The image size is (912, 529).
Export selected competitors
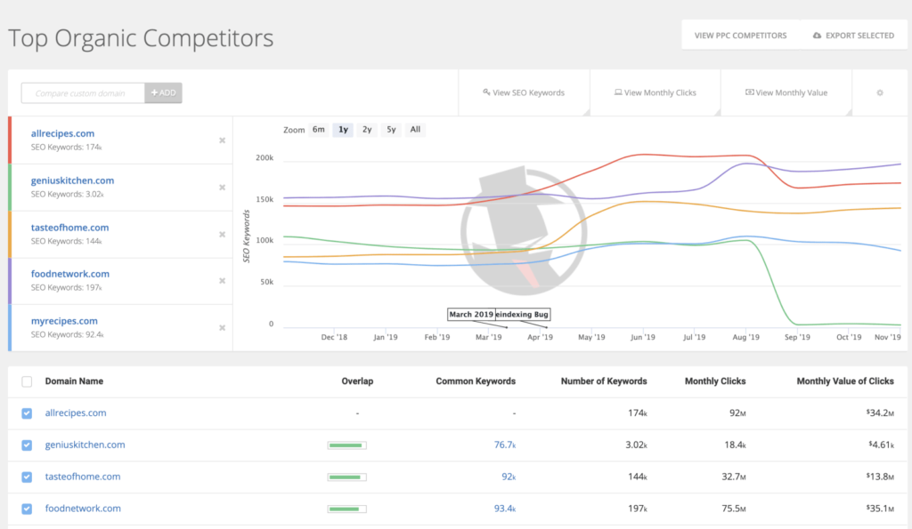click(853, 36)
